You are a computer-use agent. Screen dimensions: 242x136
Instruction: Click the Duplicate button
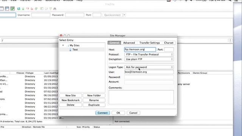click(x=94, y=105)
